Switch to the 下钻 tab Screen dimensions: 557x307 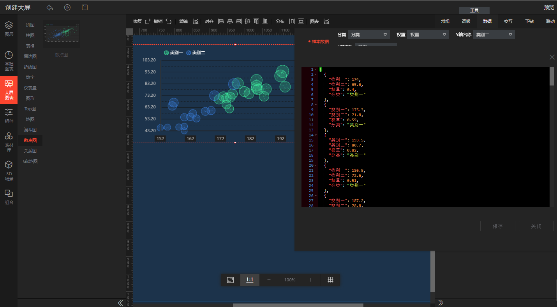[529, 21]
